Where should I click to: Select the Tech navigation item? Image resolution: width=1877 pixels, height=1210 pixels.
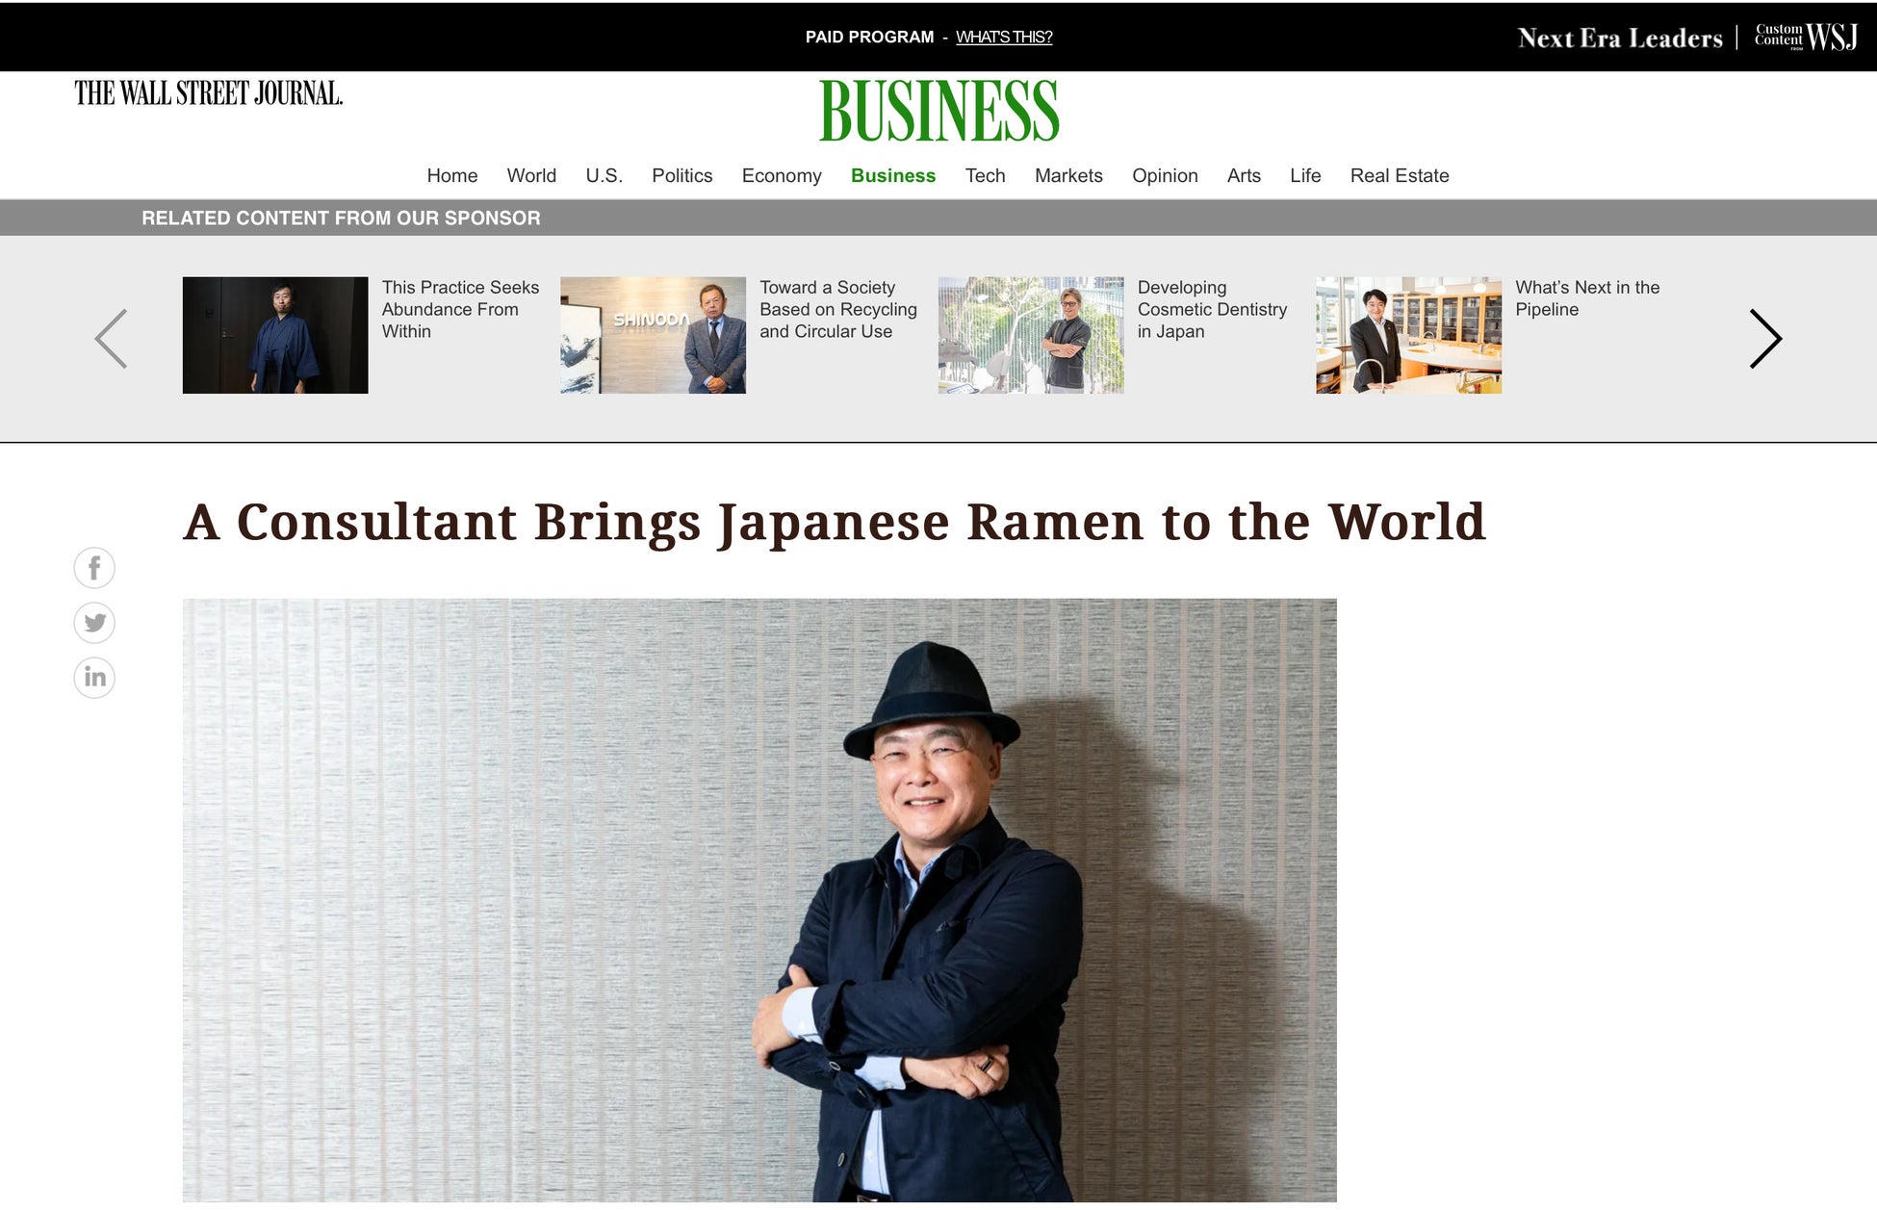coord(985,176)
